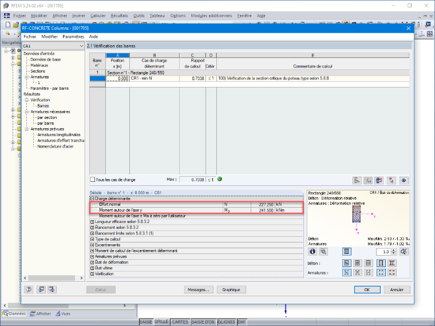Open the CA1 case dropdown
The image size is (435, 326).
81,46
